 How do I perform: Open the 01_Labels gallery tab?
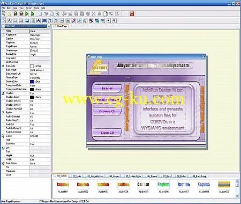point(61,176)
